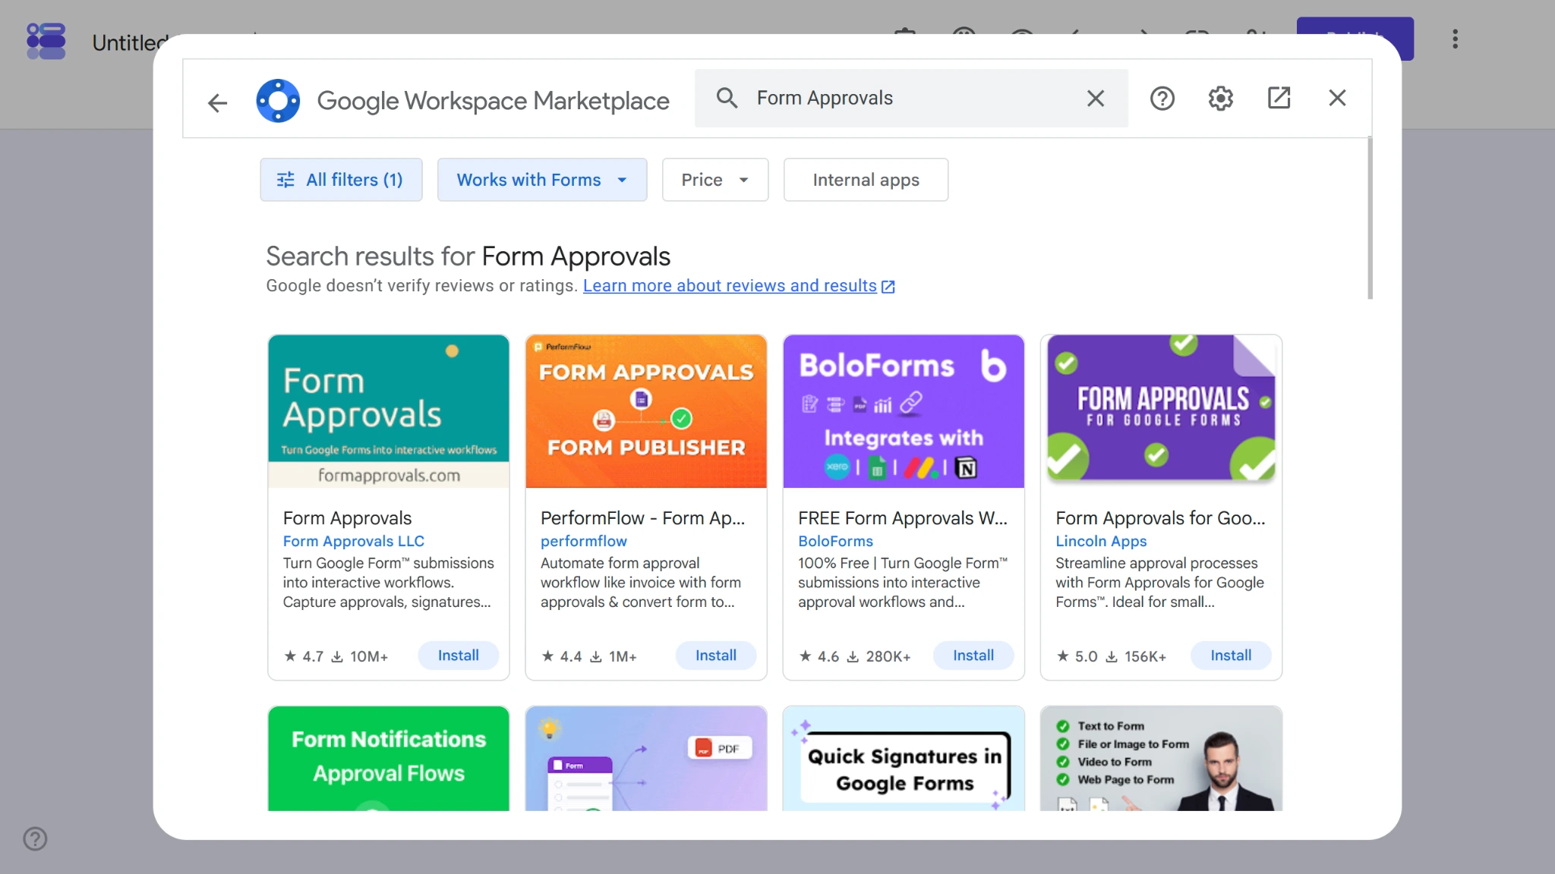Viewport: 1555px width, 874px height.
Task: Open developer performflow link
Action: tap(583, 541)
